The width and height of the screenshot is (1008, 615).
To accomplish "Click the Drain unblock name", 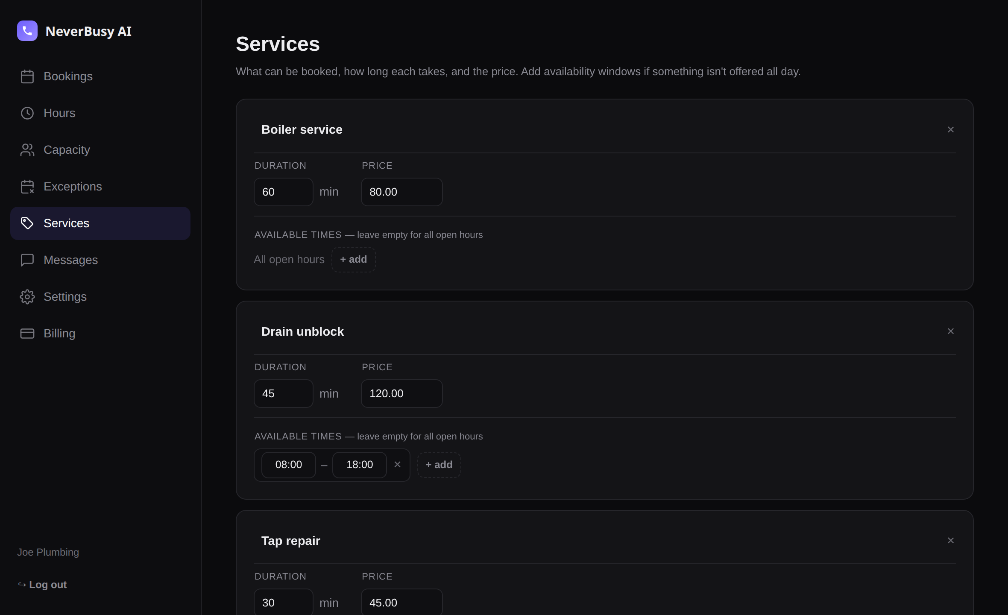I will point(302,331).
